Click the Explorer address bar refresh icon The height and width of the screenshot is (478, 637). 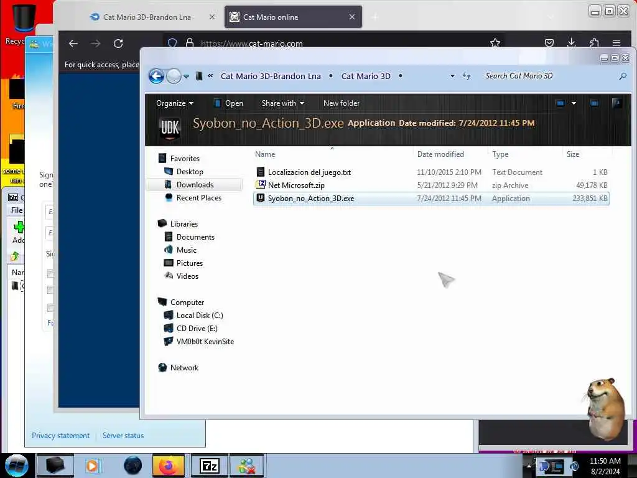click(467, 76)
